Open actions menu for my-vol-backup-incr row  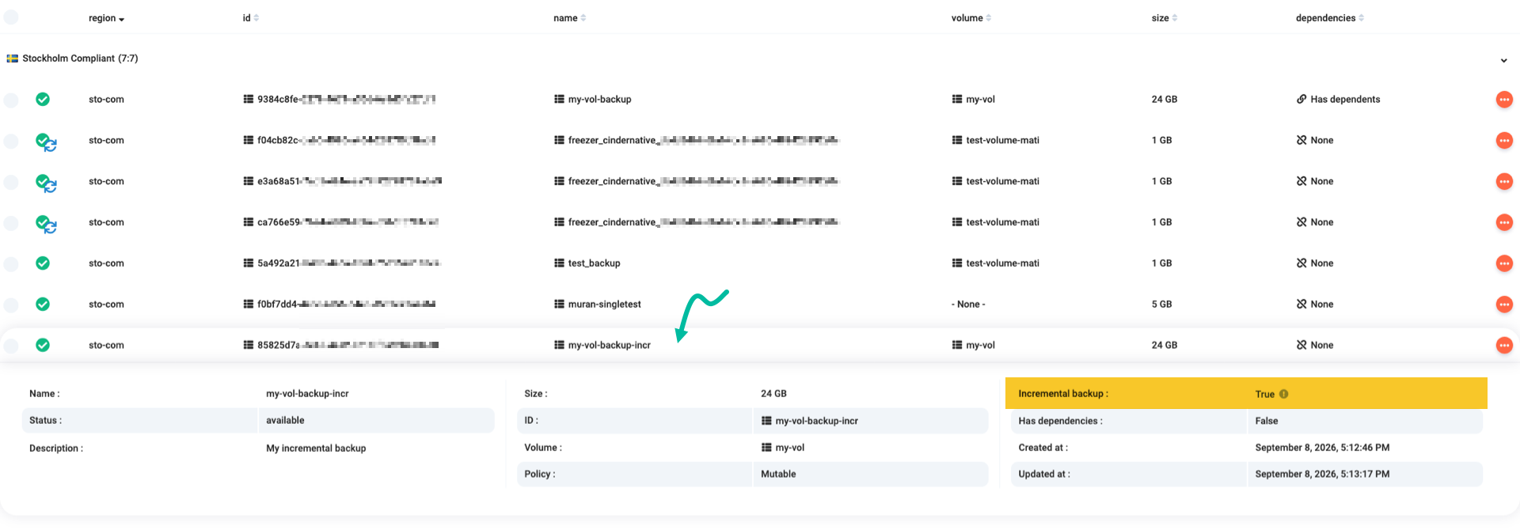[1504, 346]
